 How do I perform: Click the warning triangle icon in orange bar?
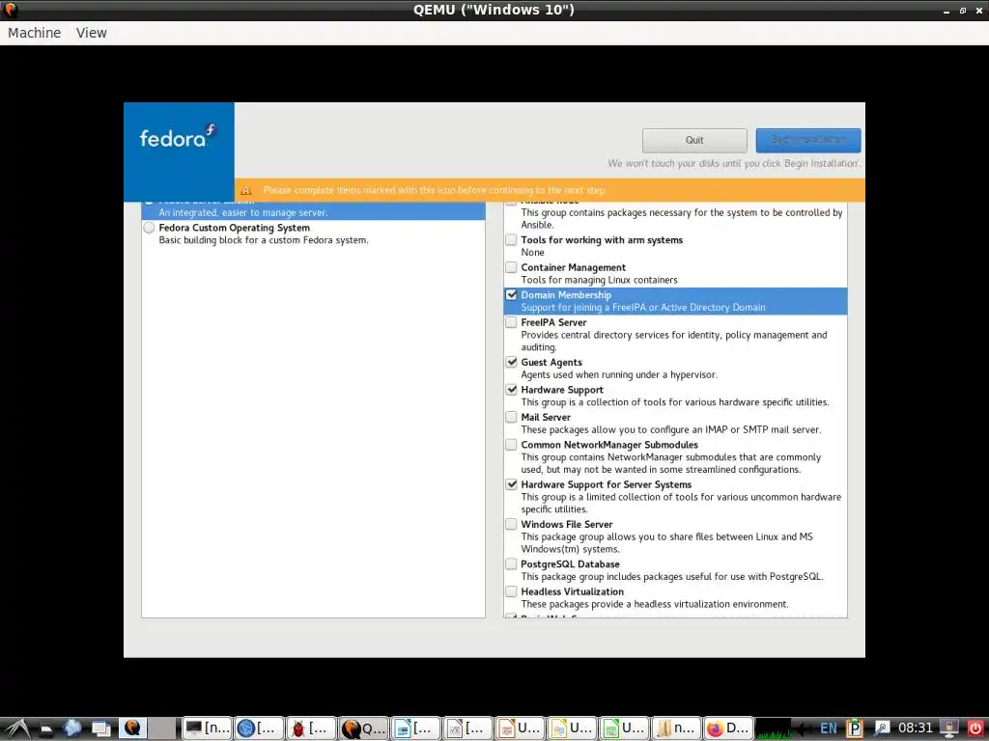[246, 190]
